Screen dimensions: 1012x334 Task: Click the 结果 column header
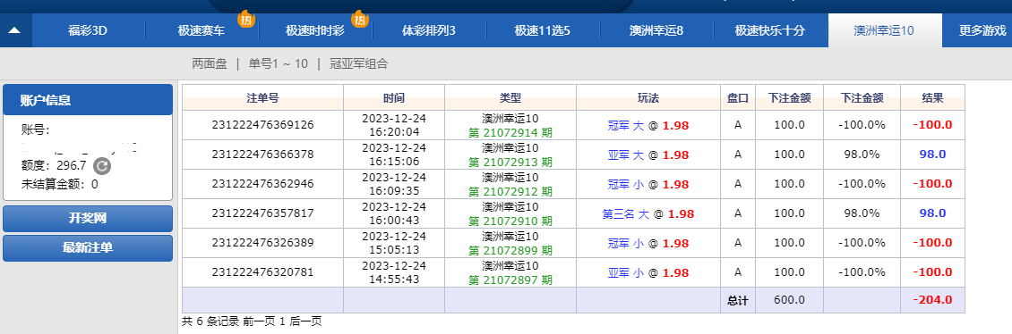932,98
